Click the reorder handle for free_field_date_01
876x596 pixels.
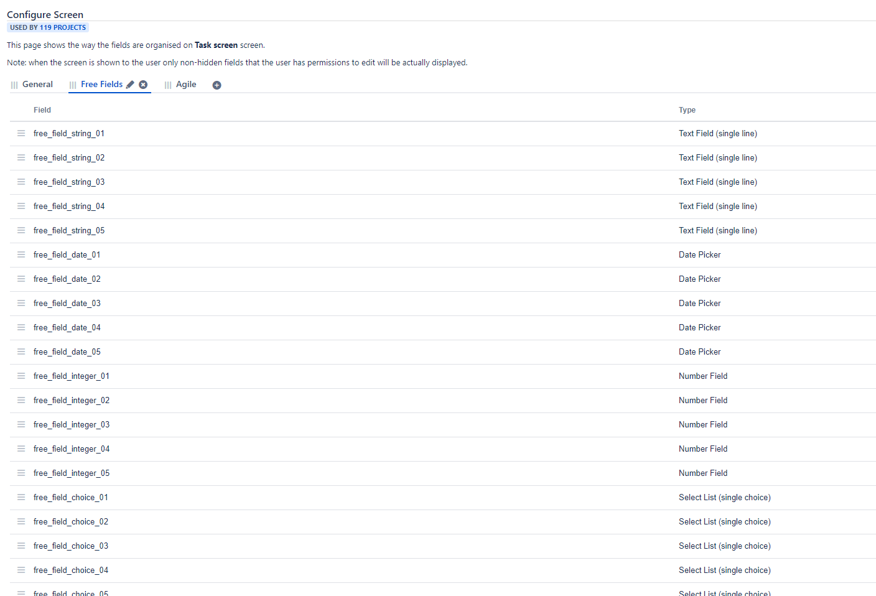(x=21, y=254)
